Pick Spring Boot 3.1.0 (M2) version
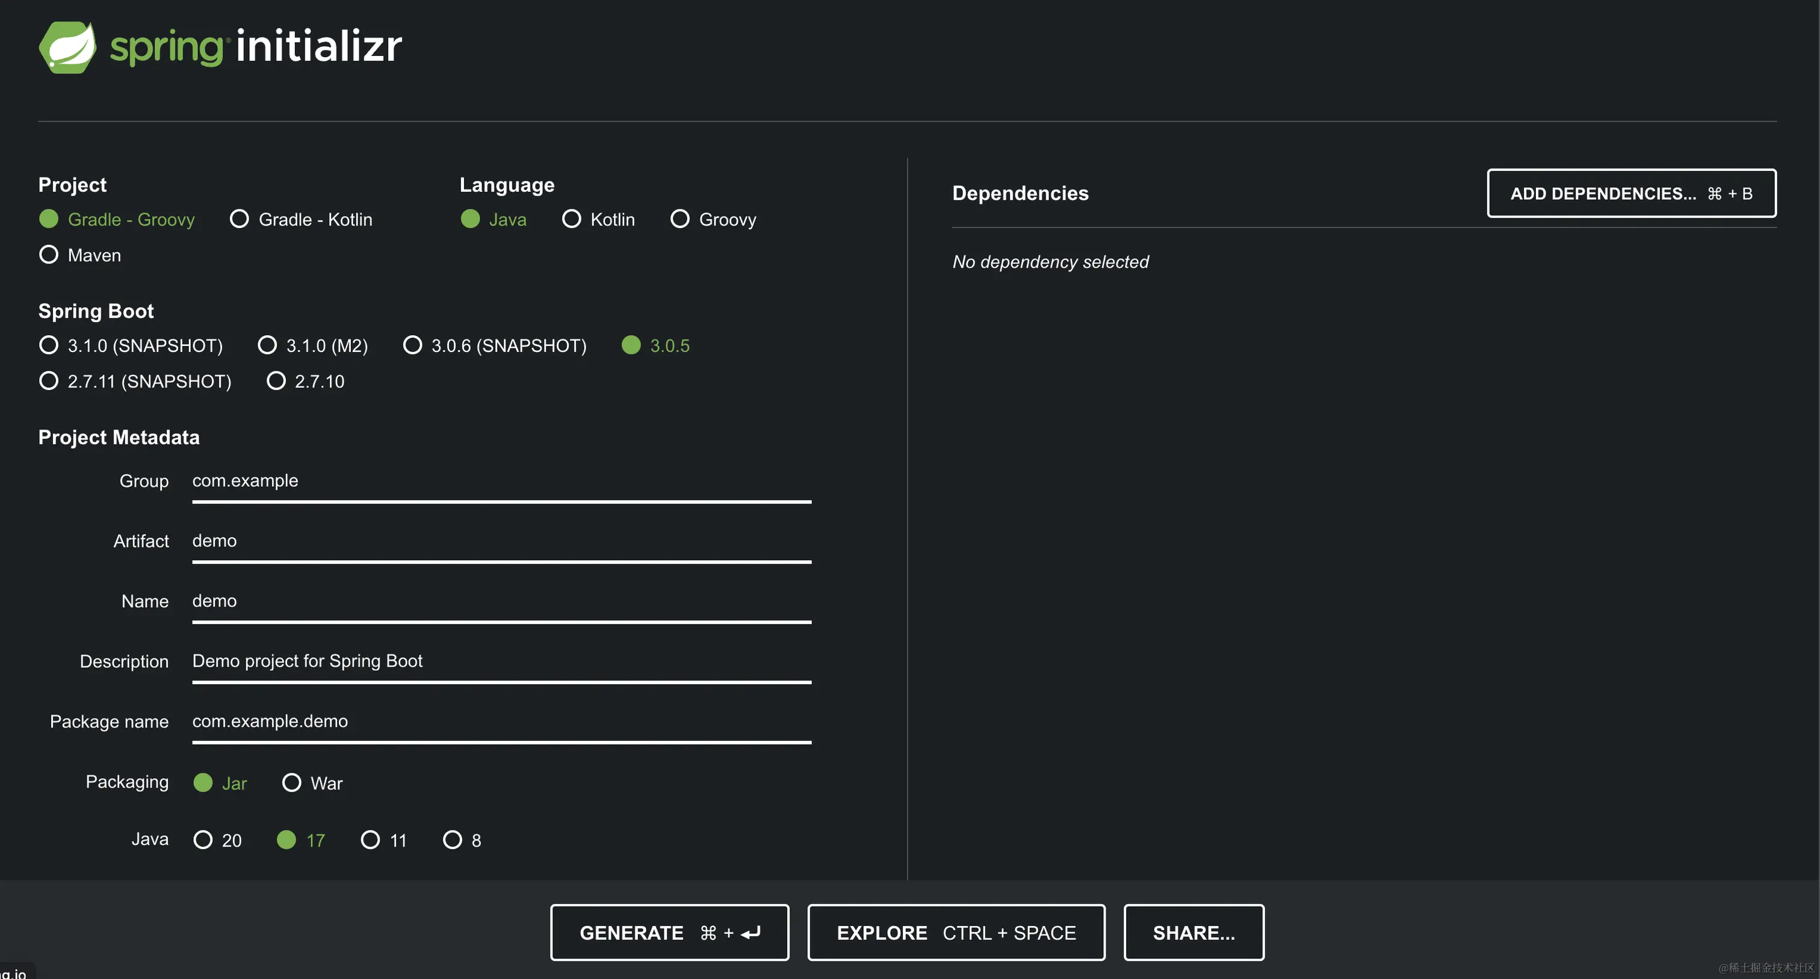Viewport: 1820px width, 979px height. [267, 345]
